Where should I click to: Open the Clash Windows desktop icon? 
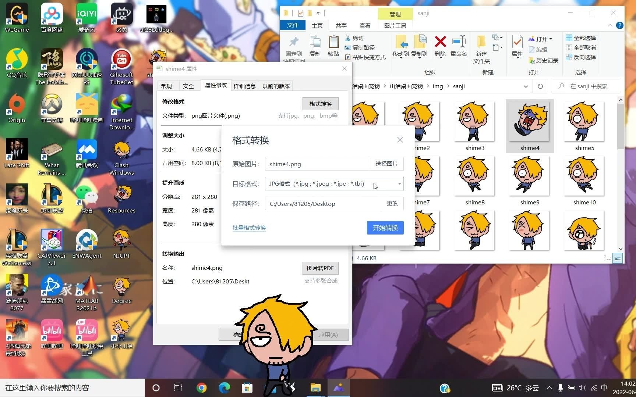(x=121, y=157)
